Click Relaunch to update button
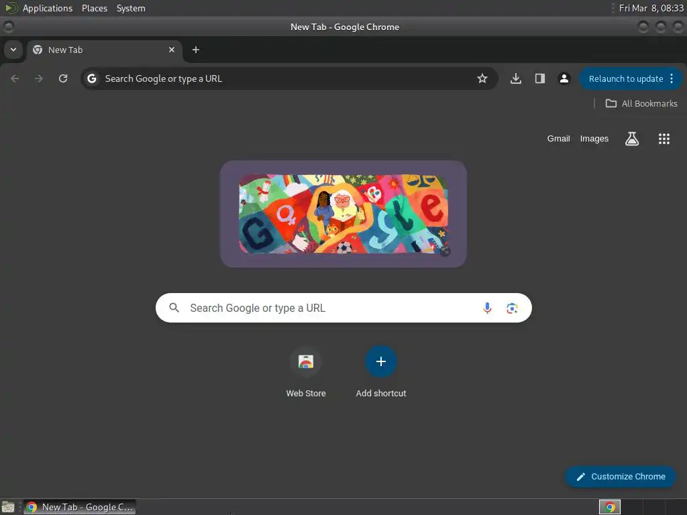This screenshot has width=687, height=515. [x=626, y=79]
